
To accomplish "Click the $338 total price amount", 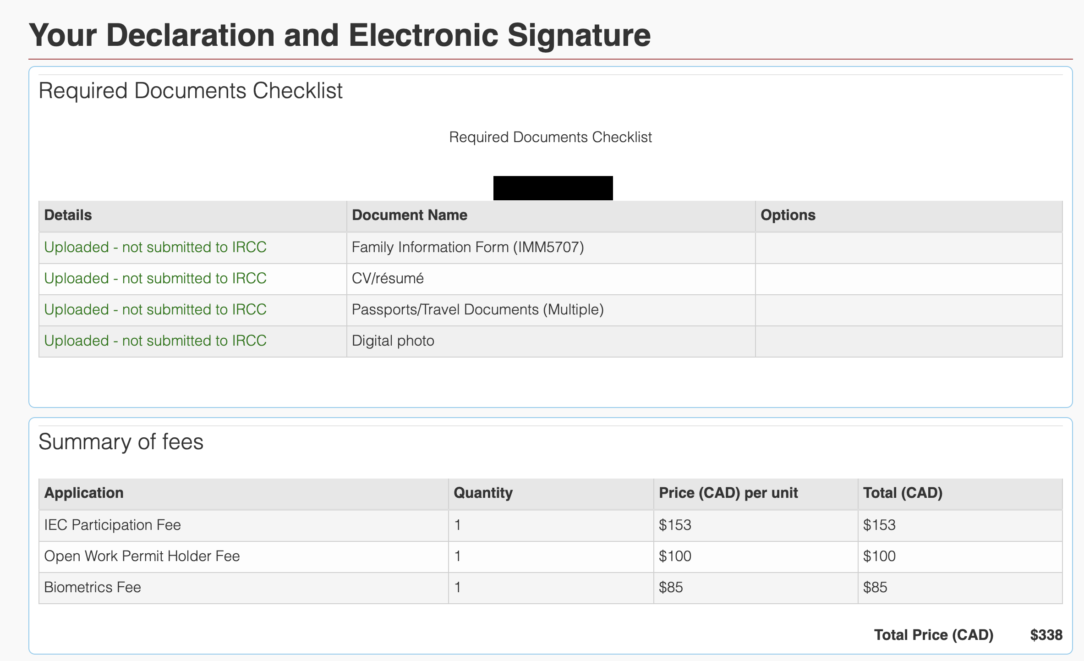I will click(1046, 635).
